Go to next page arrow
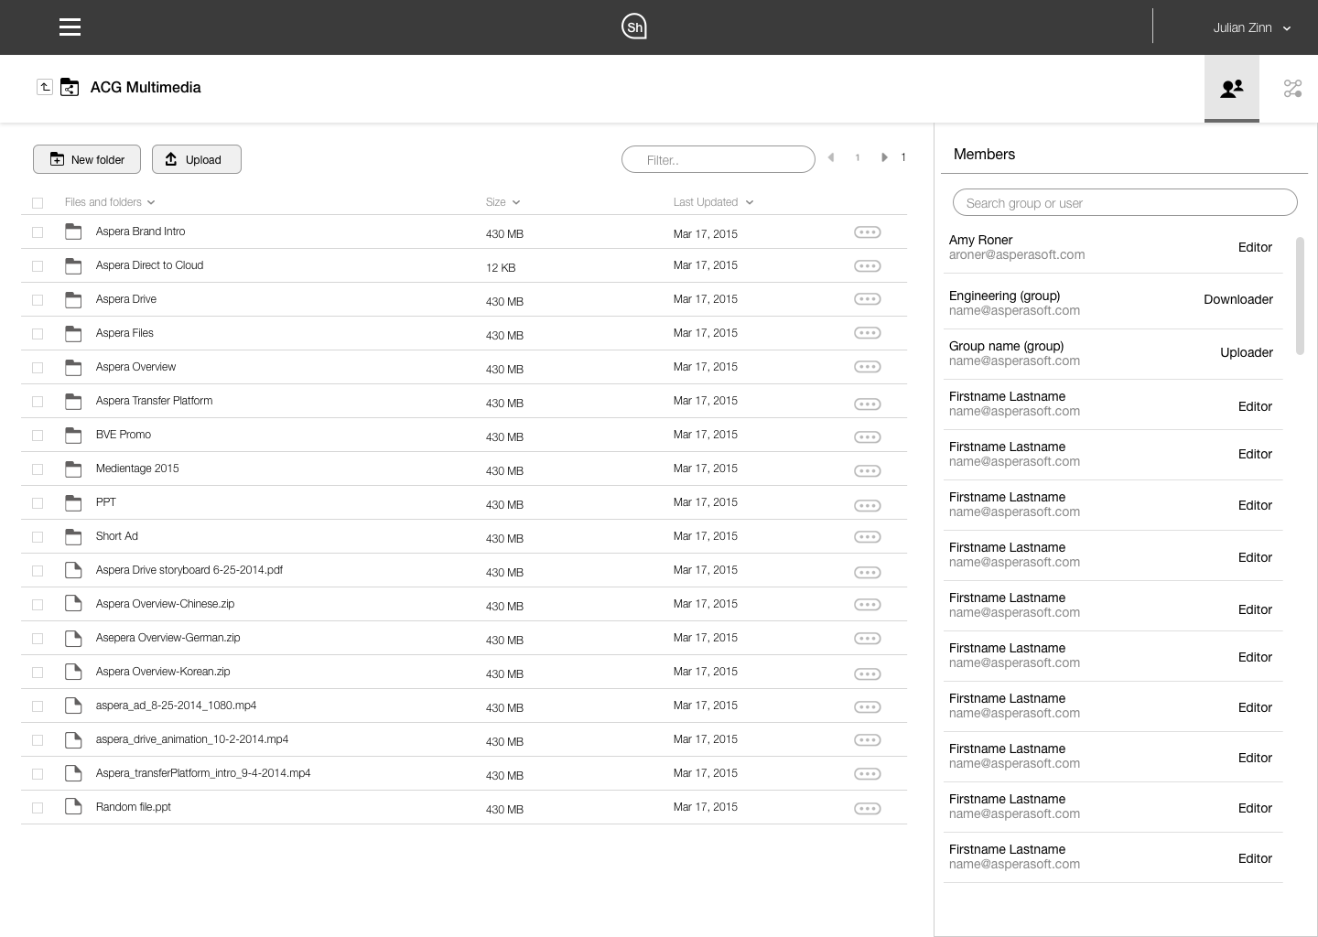 884,157
